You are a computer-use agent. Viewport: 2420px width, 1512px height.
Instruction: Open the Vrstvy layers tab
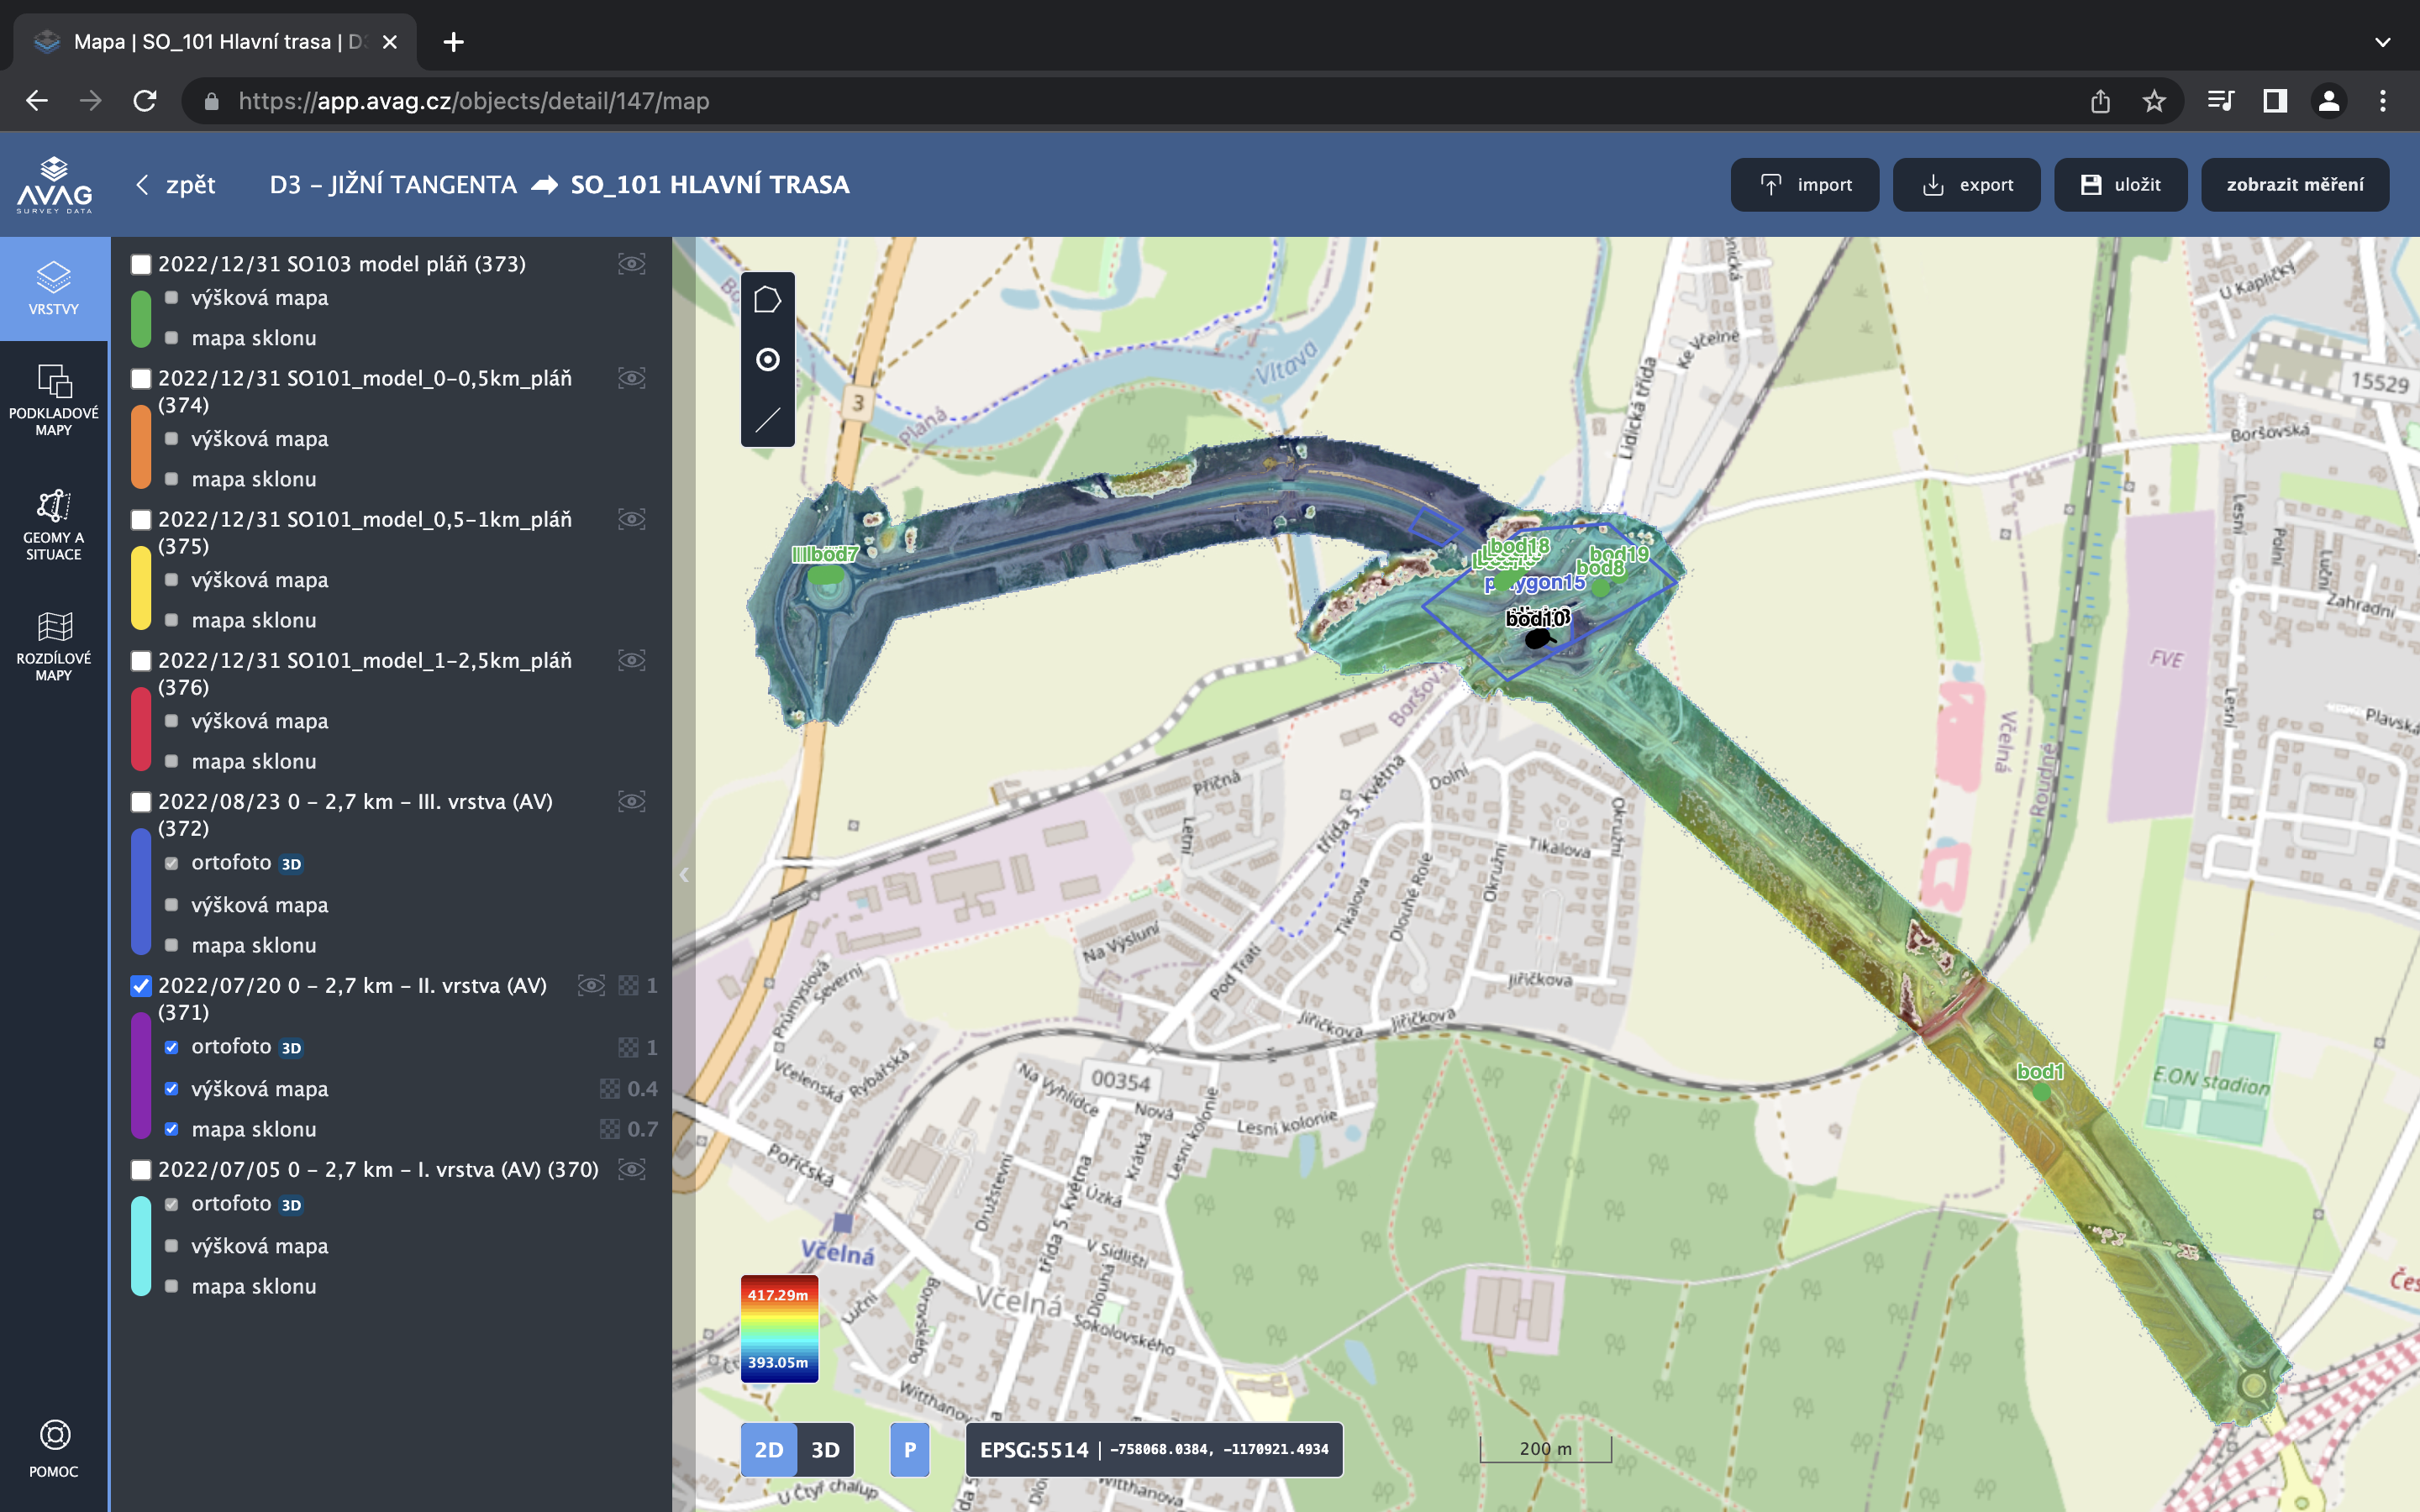click(54, 288)
